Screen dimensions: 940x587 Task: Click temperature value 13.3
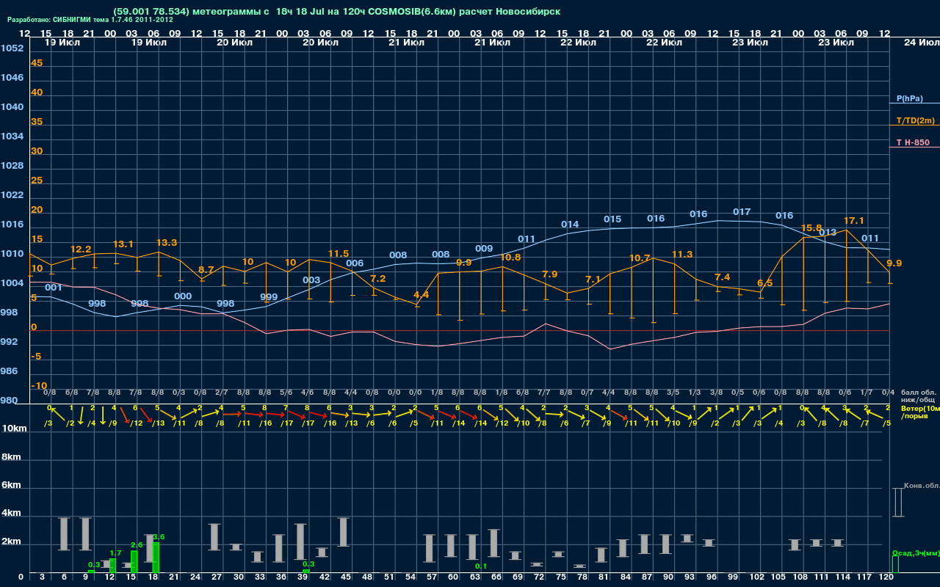point(167,242)
